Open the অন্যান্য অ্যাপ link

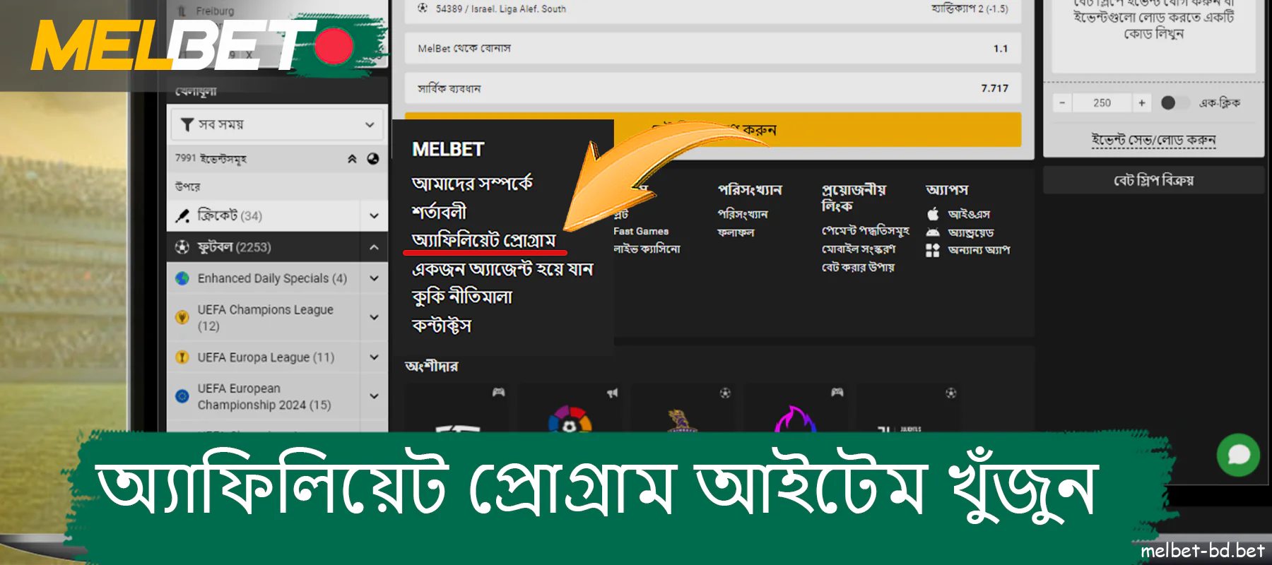pos(979,250)
